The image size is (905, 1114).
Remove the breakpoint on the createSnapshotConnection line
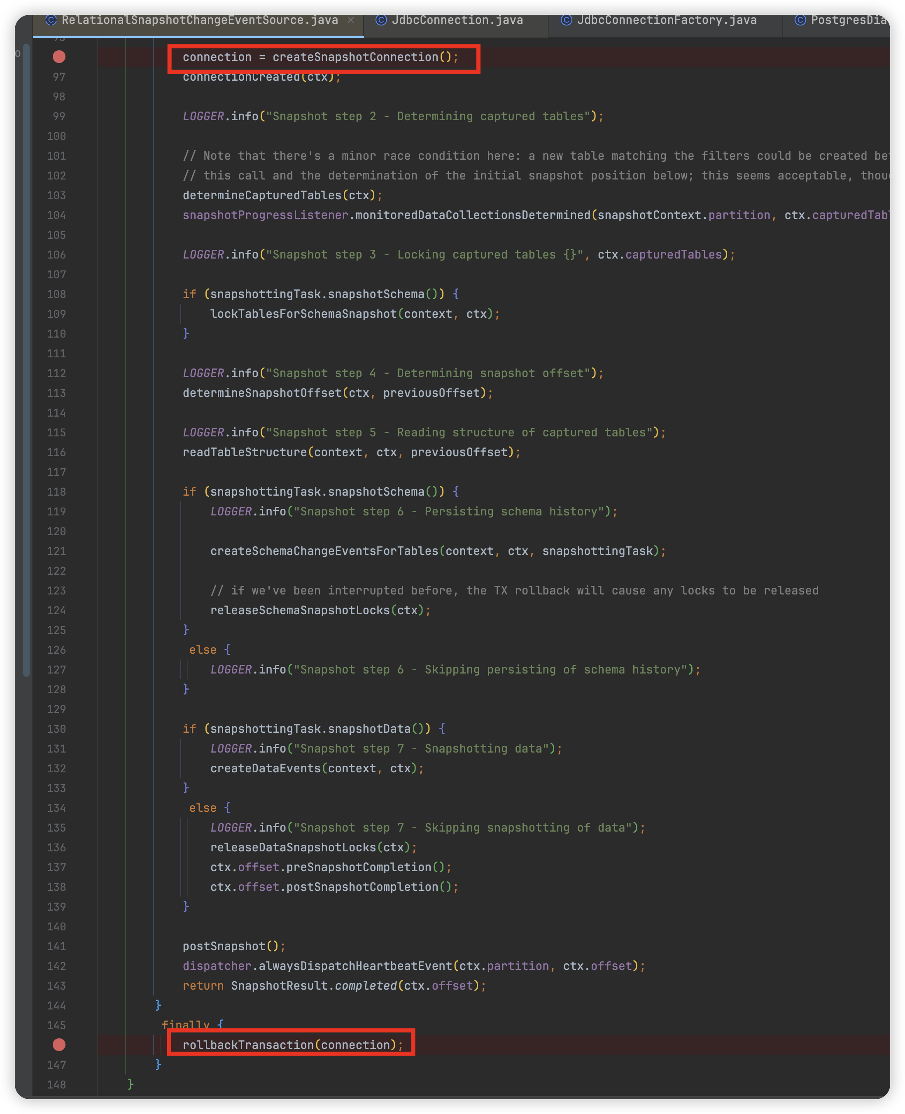point(59,57)
